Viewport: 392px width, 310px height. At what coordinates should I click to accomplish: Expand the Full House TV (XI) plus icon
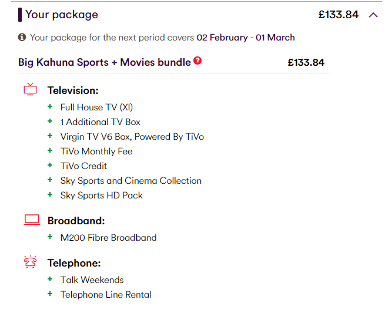[50, 107]
